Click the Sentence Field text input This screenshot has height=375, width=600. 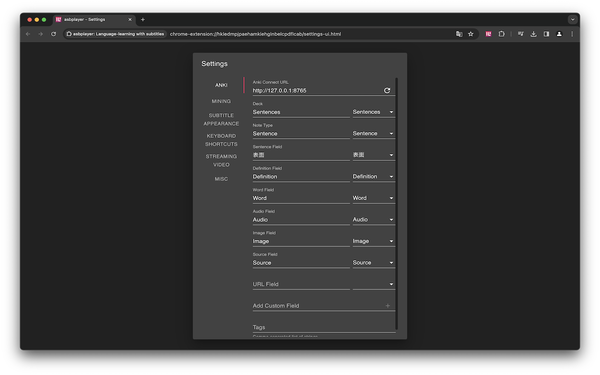coord(301,155)
